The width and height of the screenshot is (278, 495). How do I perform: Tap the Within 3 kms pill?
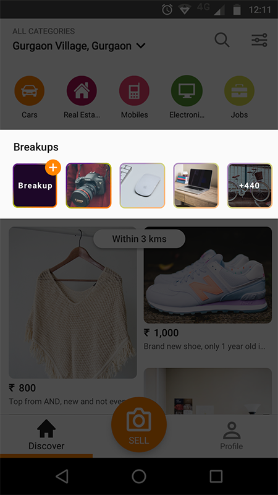139,239
